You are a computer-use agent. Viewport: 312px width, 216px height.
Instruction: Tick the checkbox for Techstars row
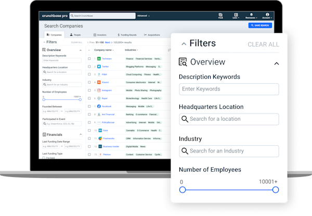89,58
